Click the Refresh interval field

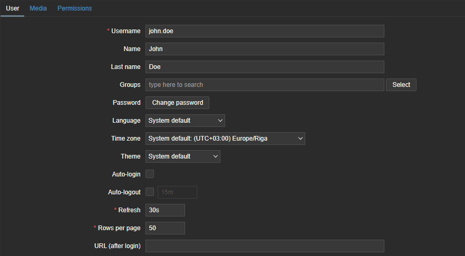click(165, 210)
